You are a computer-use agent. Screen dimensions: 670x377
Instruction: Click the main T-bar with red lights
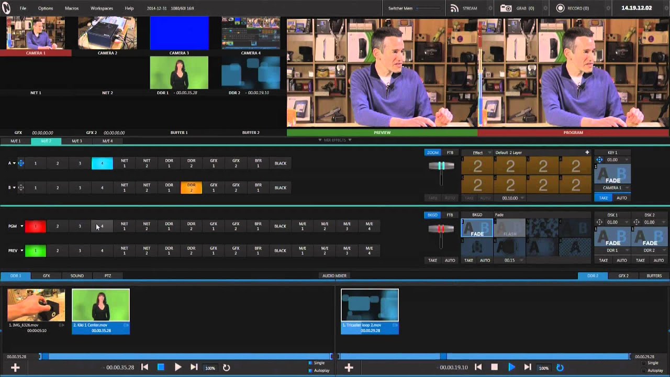coord(441,229)
